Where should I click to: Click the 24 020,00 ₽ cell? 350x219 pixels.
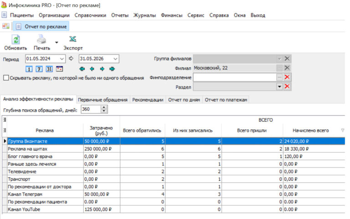click(314, 141)
